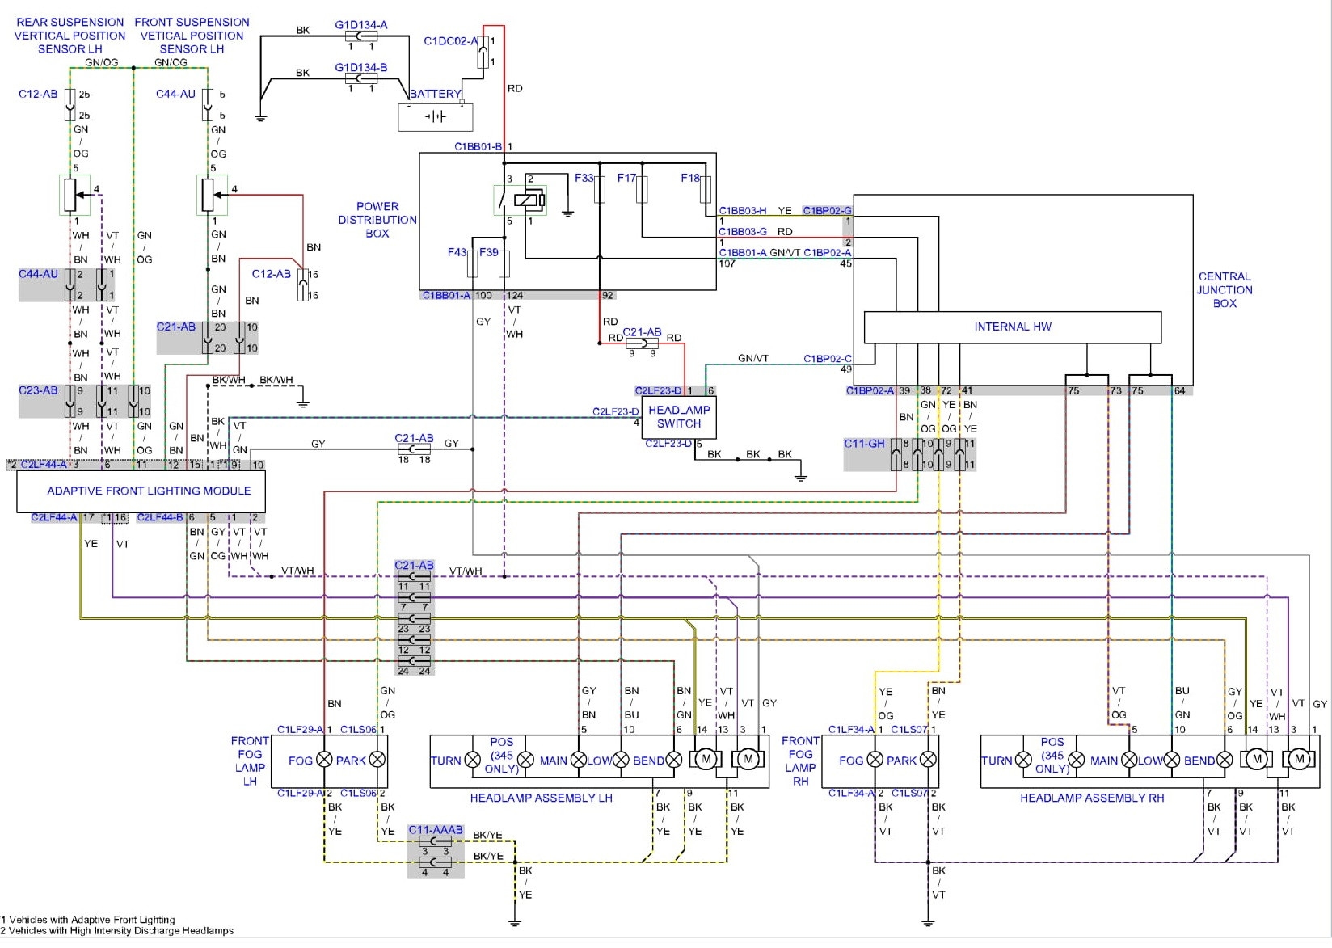1332x948 pixels.
Task: Click the CENTRAL JUNCTION BOX label
Action: pyautogui.click(x=1225, y=290)
